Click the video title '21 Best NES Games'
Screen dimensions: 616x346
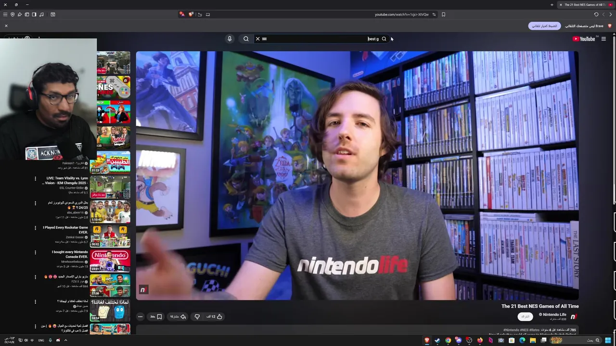[x=540, y=306]
